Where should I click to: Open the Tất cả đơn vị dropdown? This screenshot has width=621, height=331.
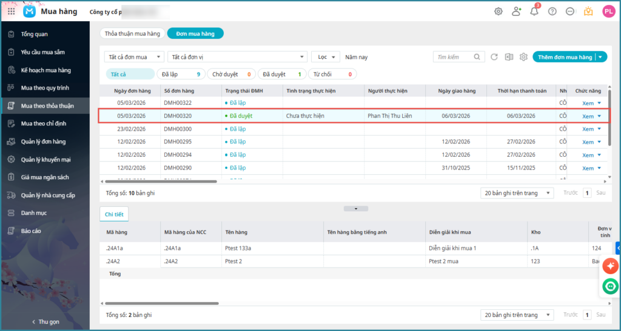pos(237,57)
